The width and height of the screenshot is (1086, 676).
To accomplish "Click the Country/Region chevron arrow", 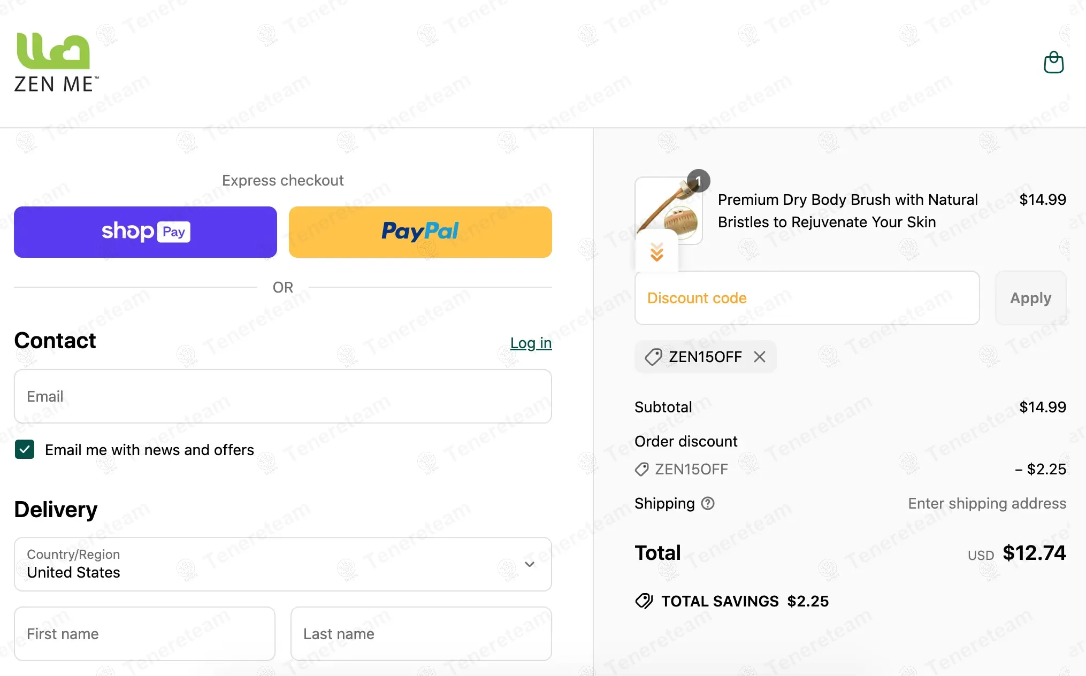I will (x=530, y=564).
